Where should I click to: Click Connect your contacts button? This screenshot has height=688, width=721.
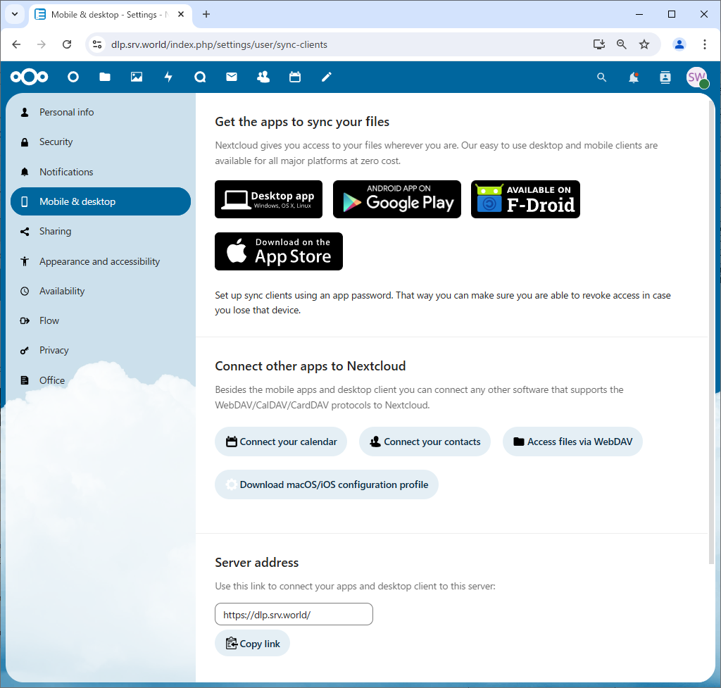click(425, 442)
